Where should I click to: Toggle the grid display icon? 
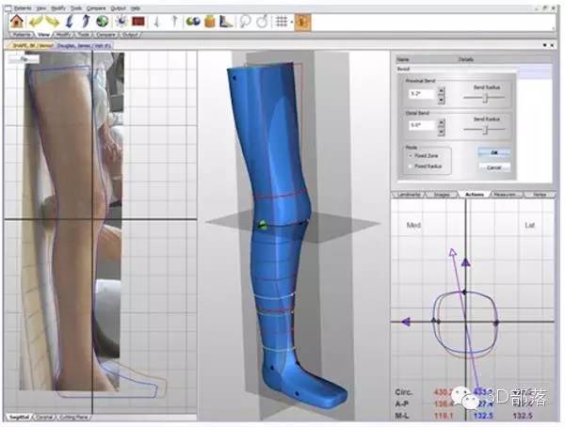pos(282,22)
